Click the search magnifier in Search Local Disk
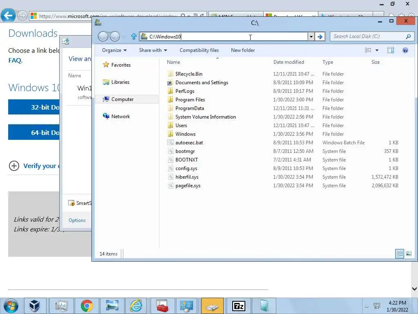This screenshot has width=418, height=314. [408, 36]
